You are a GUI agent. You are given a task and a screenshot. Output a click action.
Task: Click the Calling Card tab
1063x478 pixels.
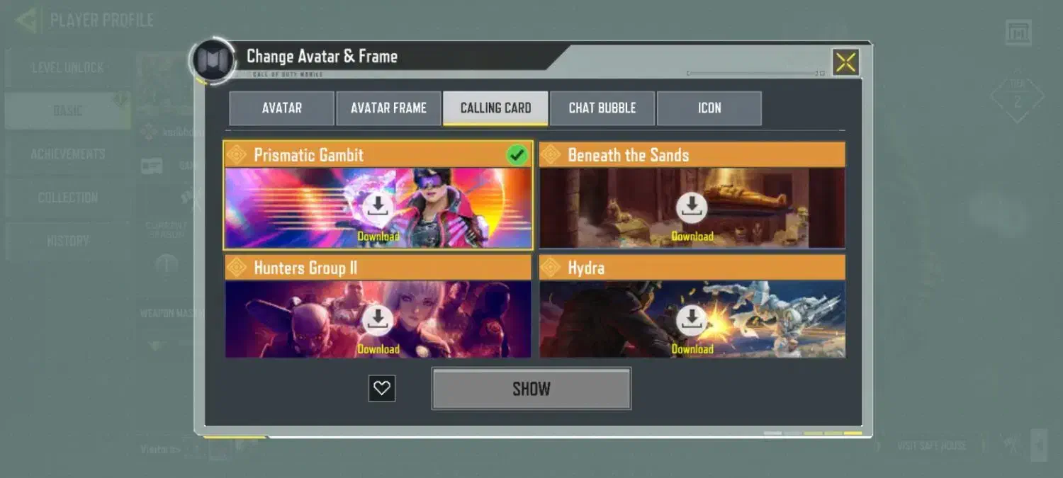pos(495,108)
